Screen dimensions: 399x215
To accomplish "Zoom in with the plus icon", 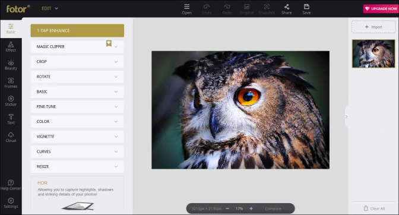I will (251, 208).
